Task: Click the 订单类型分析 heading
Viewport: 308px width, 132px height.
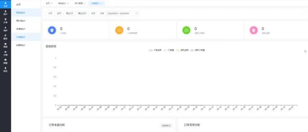Action: [192, 125]
